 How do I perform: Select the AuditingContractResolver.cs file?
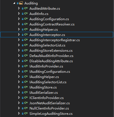pos(52,24)
